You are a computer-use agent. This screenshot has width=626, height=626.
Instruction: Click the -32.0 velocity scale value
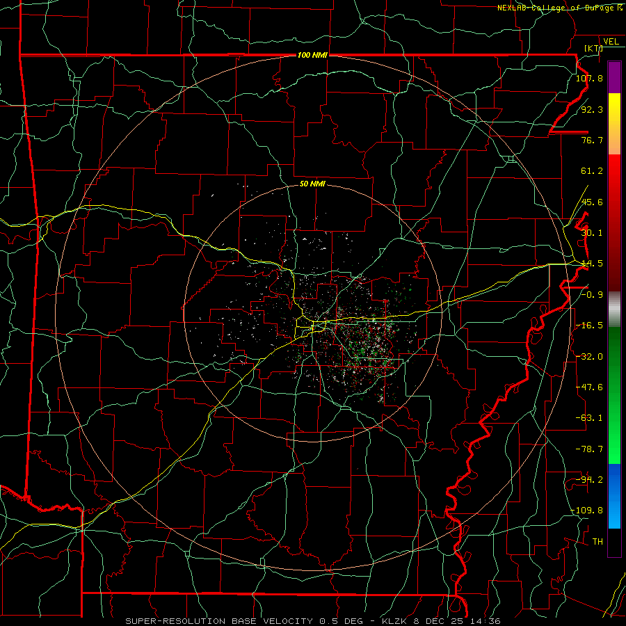point(589,357)
